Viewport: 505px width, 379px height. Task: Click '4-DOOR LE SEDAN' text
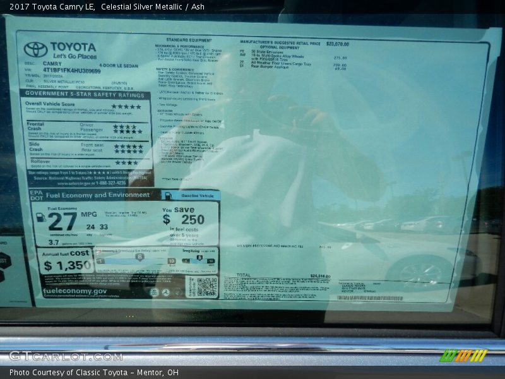[x=119, y=66]
